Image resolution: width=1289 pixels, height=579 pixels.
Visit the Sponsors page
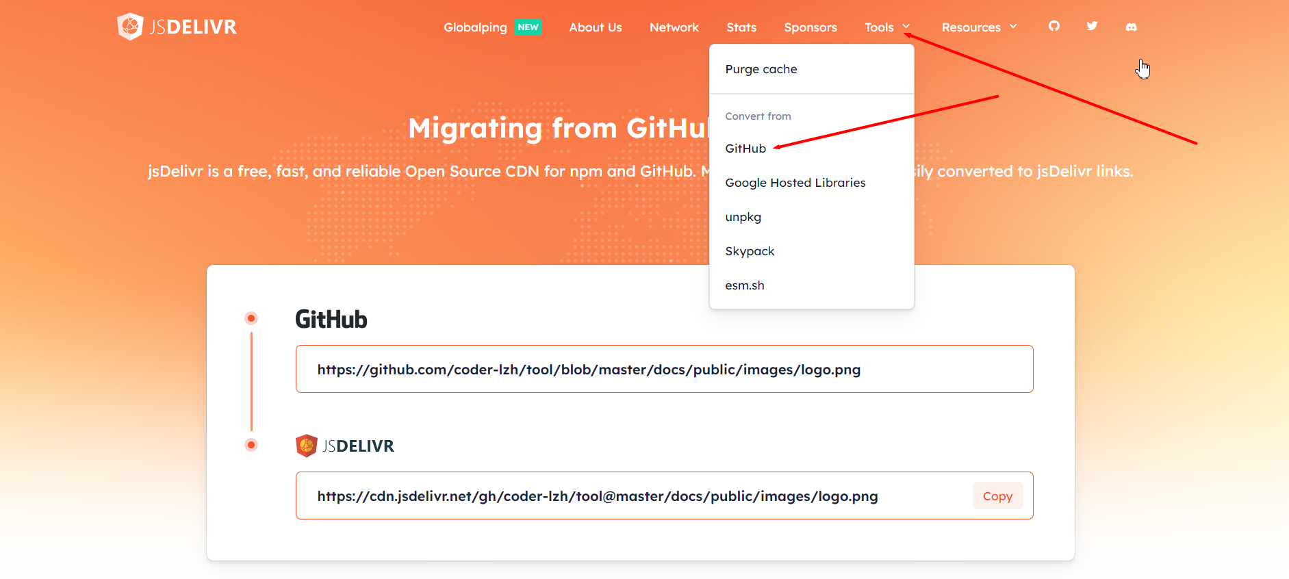tap(811, 27)
